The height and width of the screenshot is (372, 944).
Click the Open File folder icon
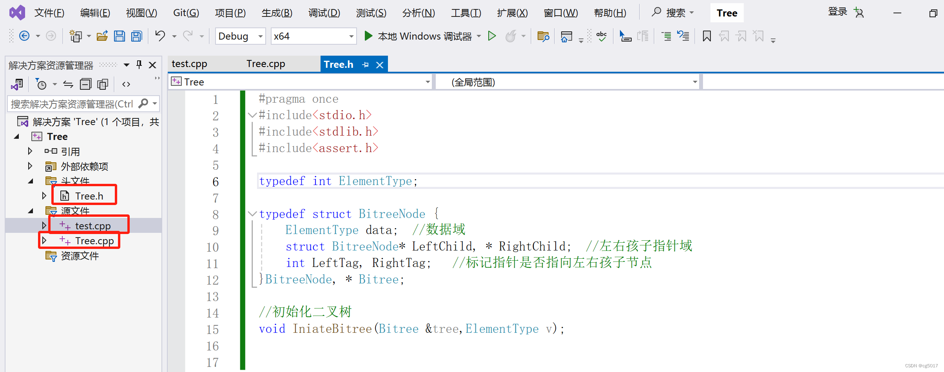pos(102,36)
